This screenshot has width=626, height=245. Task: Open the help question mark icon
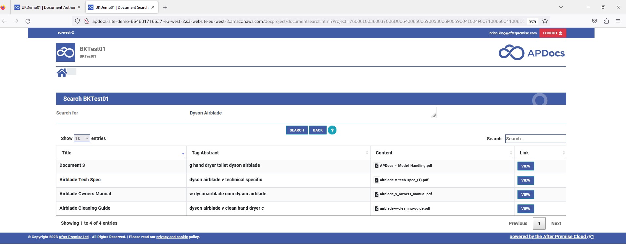coord(332,130)
